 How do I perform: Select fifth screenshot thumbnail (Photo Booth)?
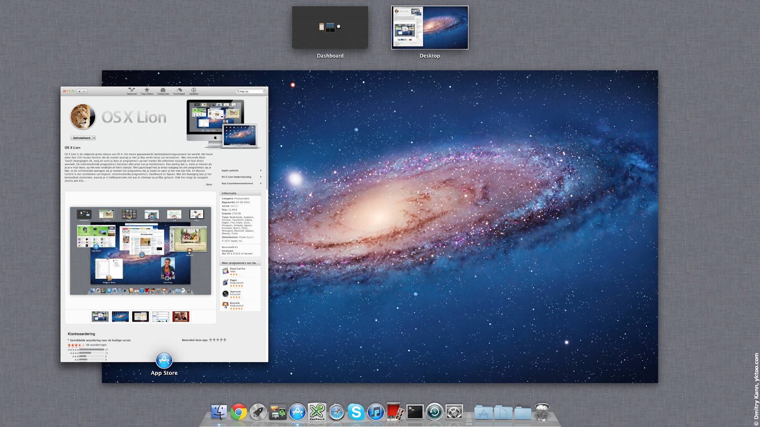(181, 316)
